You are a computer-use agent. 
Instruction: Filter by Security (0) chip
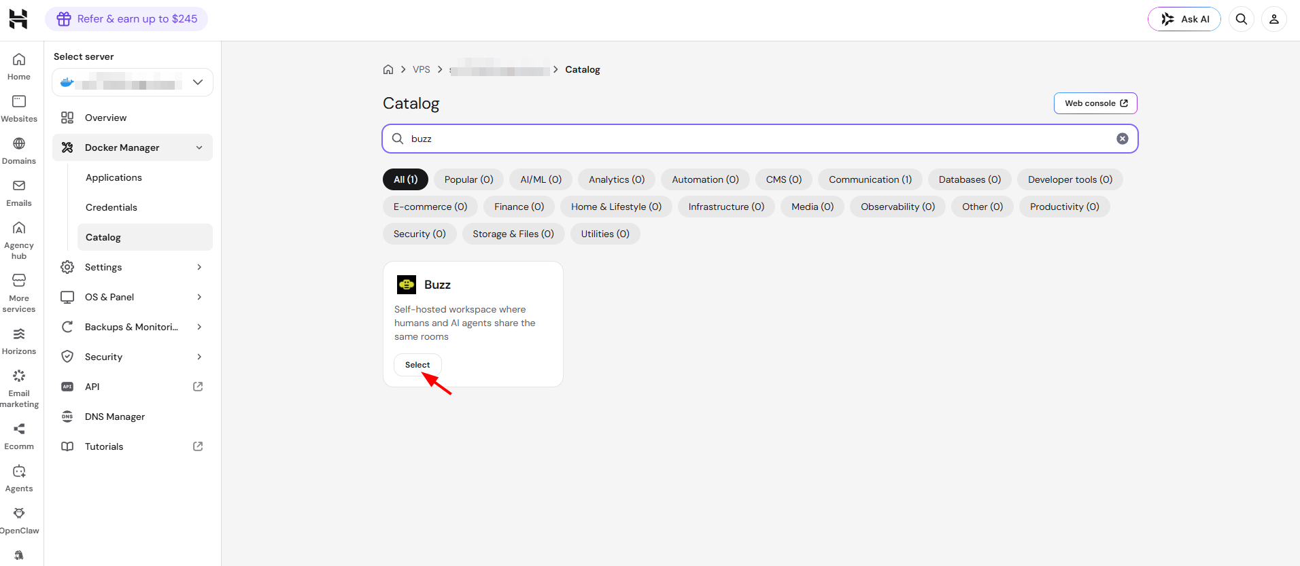click(x=420, y=234)
